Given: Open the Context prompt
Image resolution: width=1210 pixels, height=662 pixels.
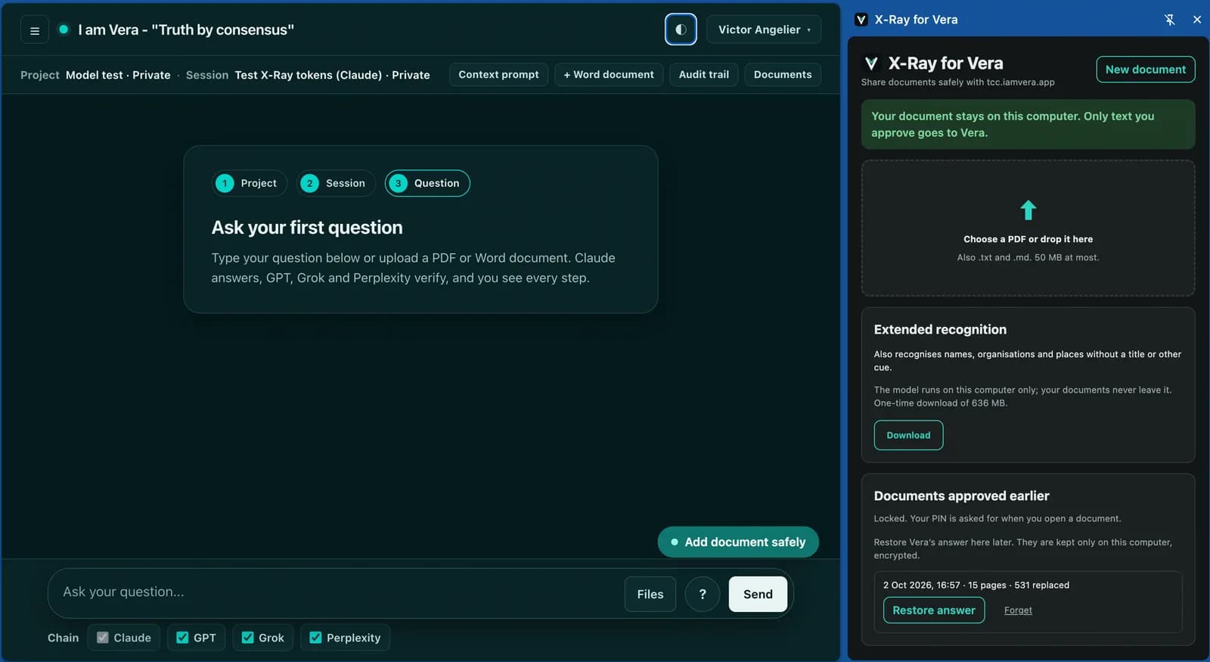Looking at the screenshot, I should (x=498, y=75).
